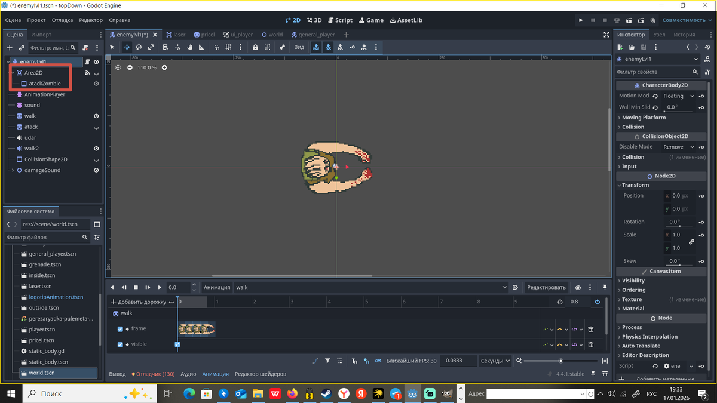Open the Отладка menu
The width and height of the screenshot is (717, 403).
click(x=62, y=20)
